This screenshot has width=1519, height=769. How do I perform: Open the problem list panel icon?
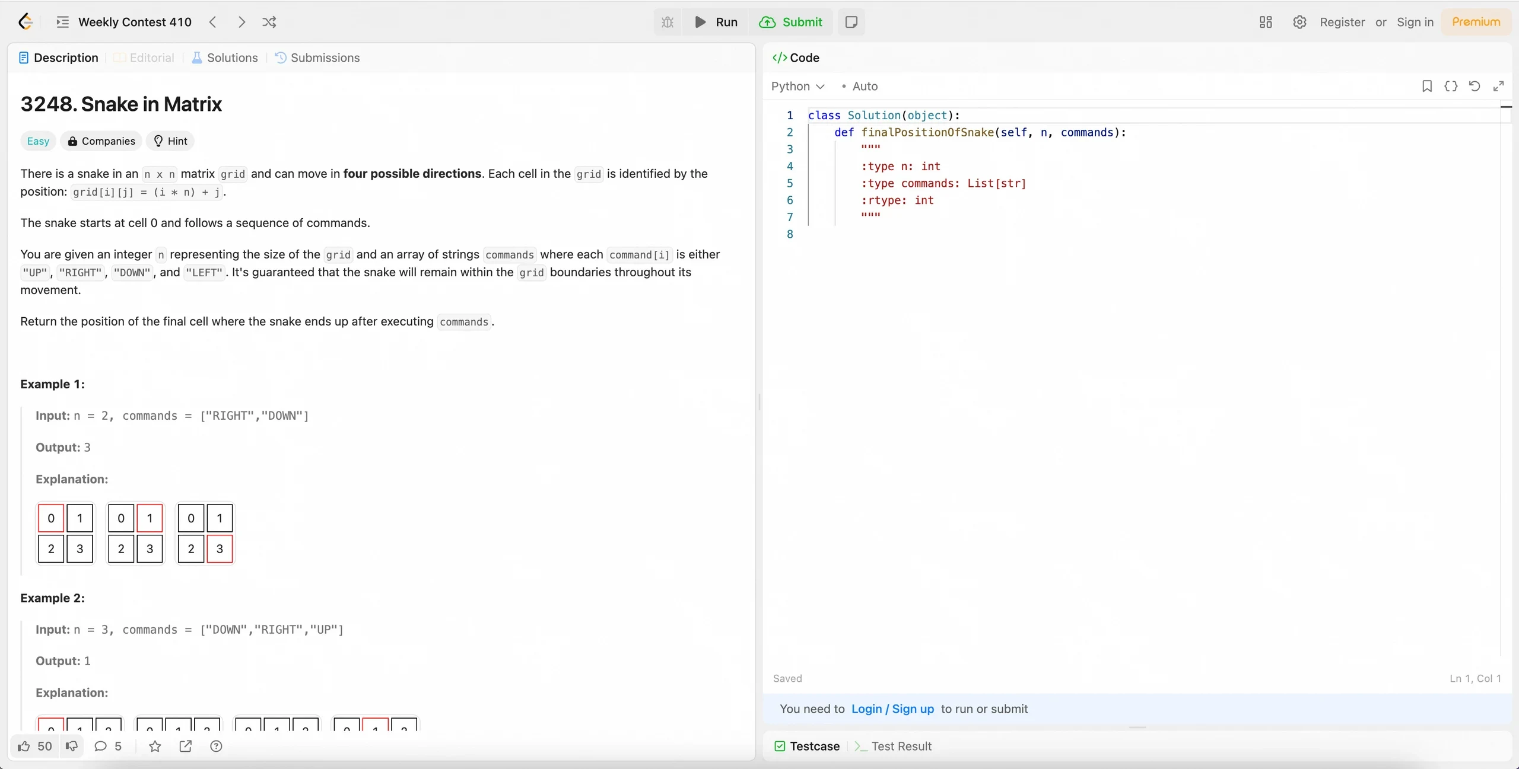click(x=62, y=22)
